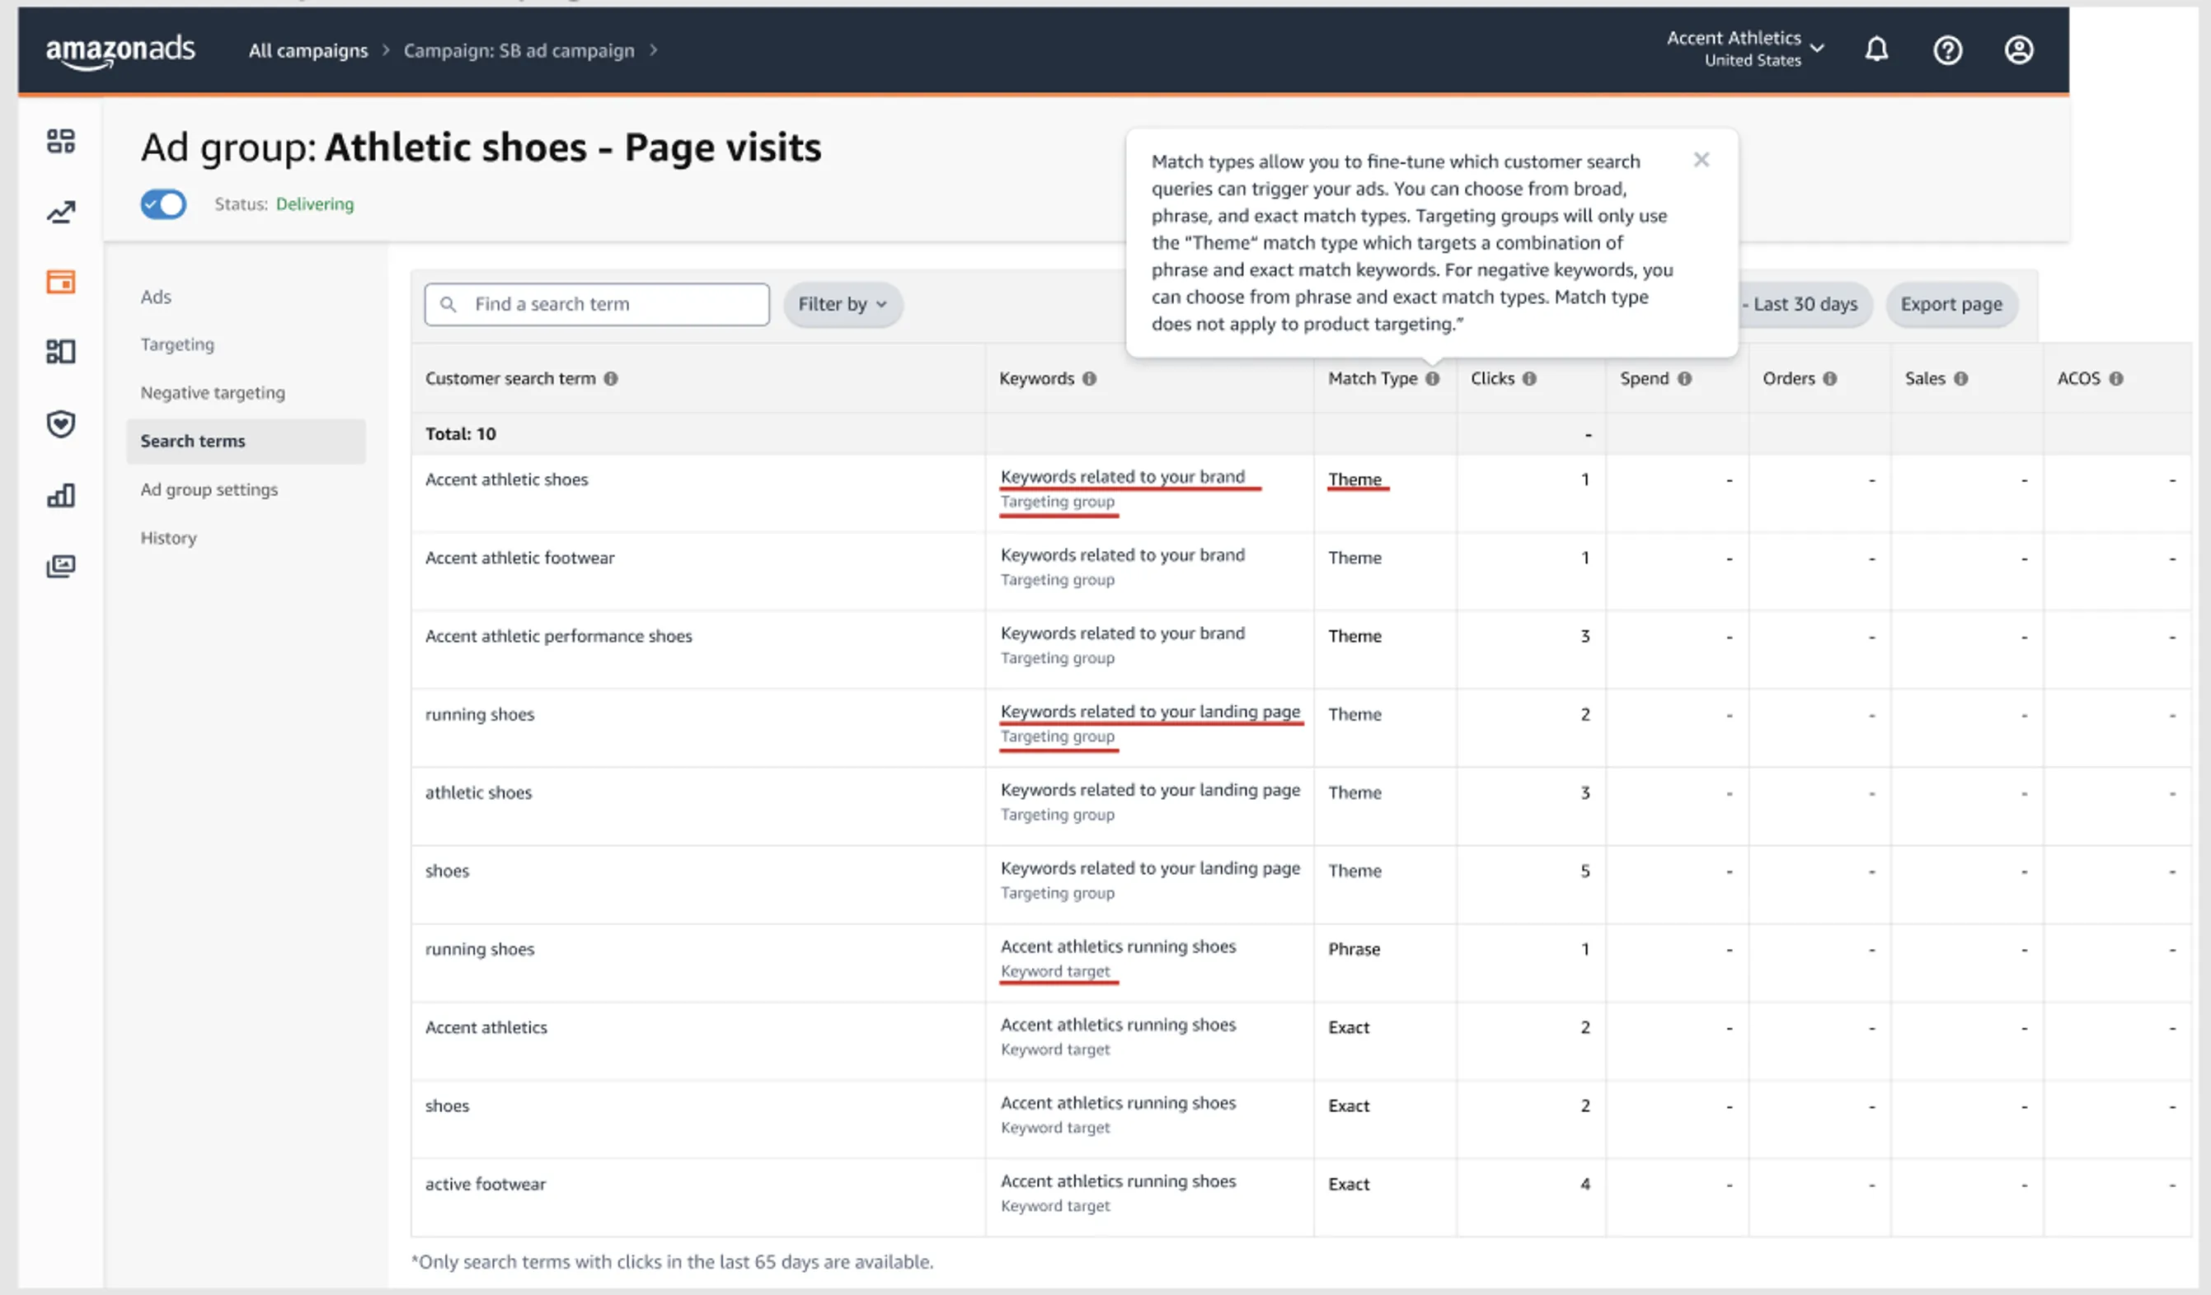Open the bar chart reports sidebar icon
This screenshot has width=2211, height=1295.
(60, 495)
